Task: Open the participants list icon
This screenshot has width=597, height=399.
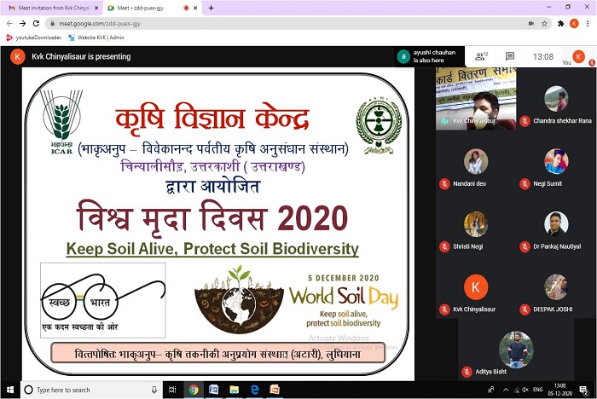Action: coord(479,56)
